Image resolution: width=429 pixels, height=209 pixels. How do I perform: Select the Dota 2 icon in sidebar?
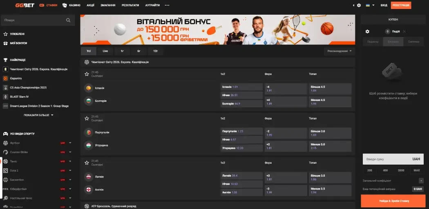pos(6,170)
